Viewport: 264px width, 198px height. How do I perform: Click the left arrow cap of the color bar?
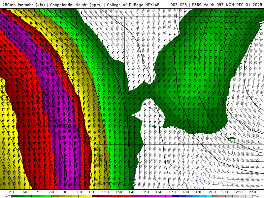[x=8, y=196]
